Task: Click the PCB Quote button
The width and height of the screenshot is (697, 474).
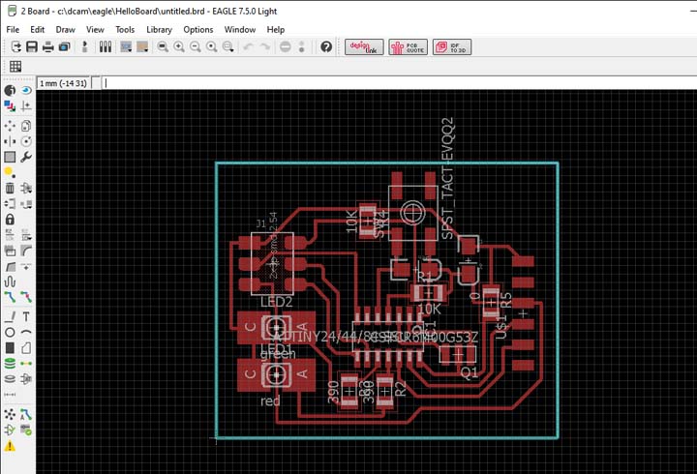Action: [409, 47]
